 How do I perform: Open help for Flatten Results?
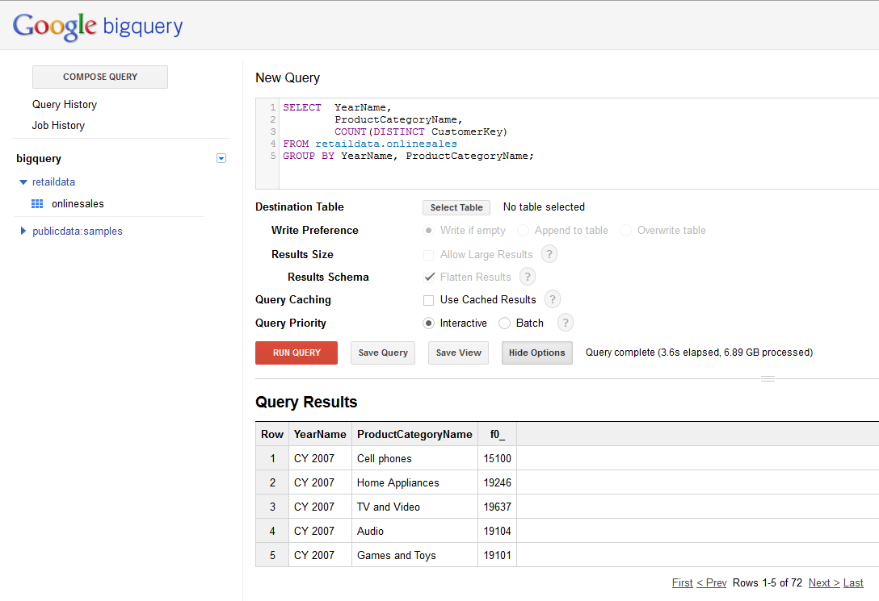[528, 277]
